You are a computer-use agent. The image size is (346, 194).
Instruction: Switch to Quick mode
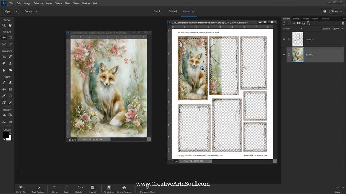(157, 11)
